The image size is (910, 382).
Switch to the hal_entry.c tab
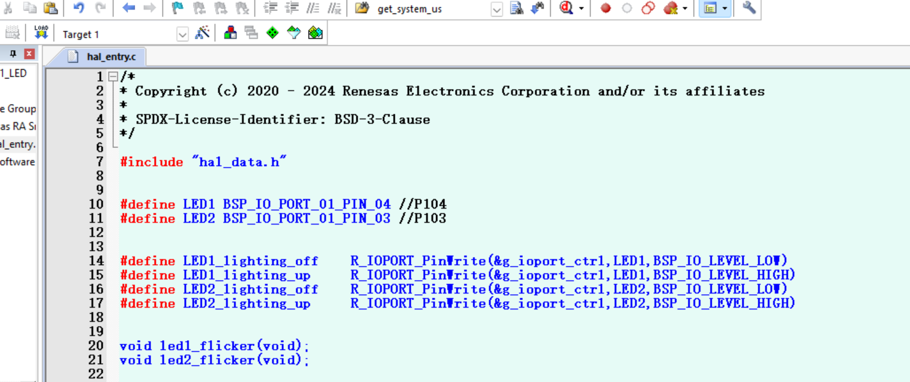[x=102, y=57]
